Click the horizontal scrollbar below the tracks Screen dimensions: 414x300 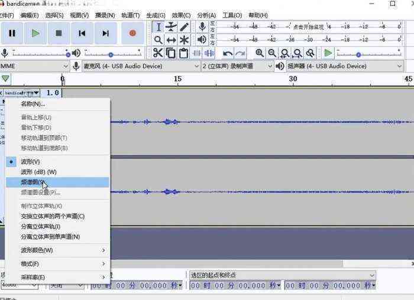pos(227,263)
